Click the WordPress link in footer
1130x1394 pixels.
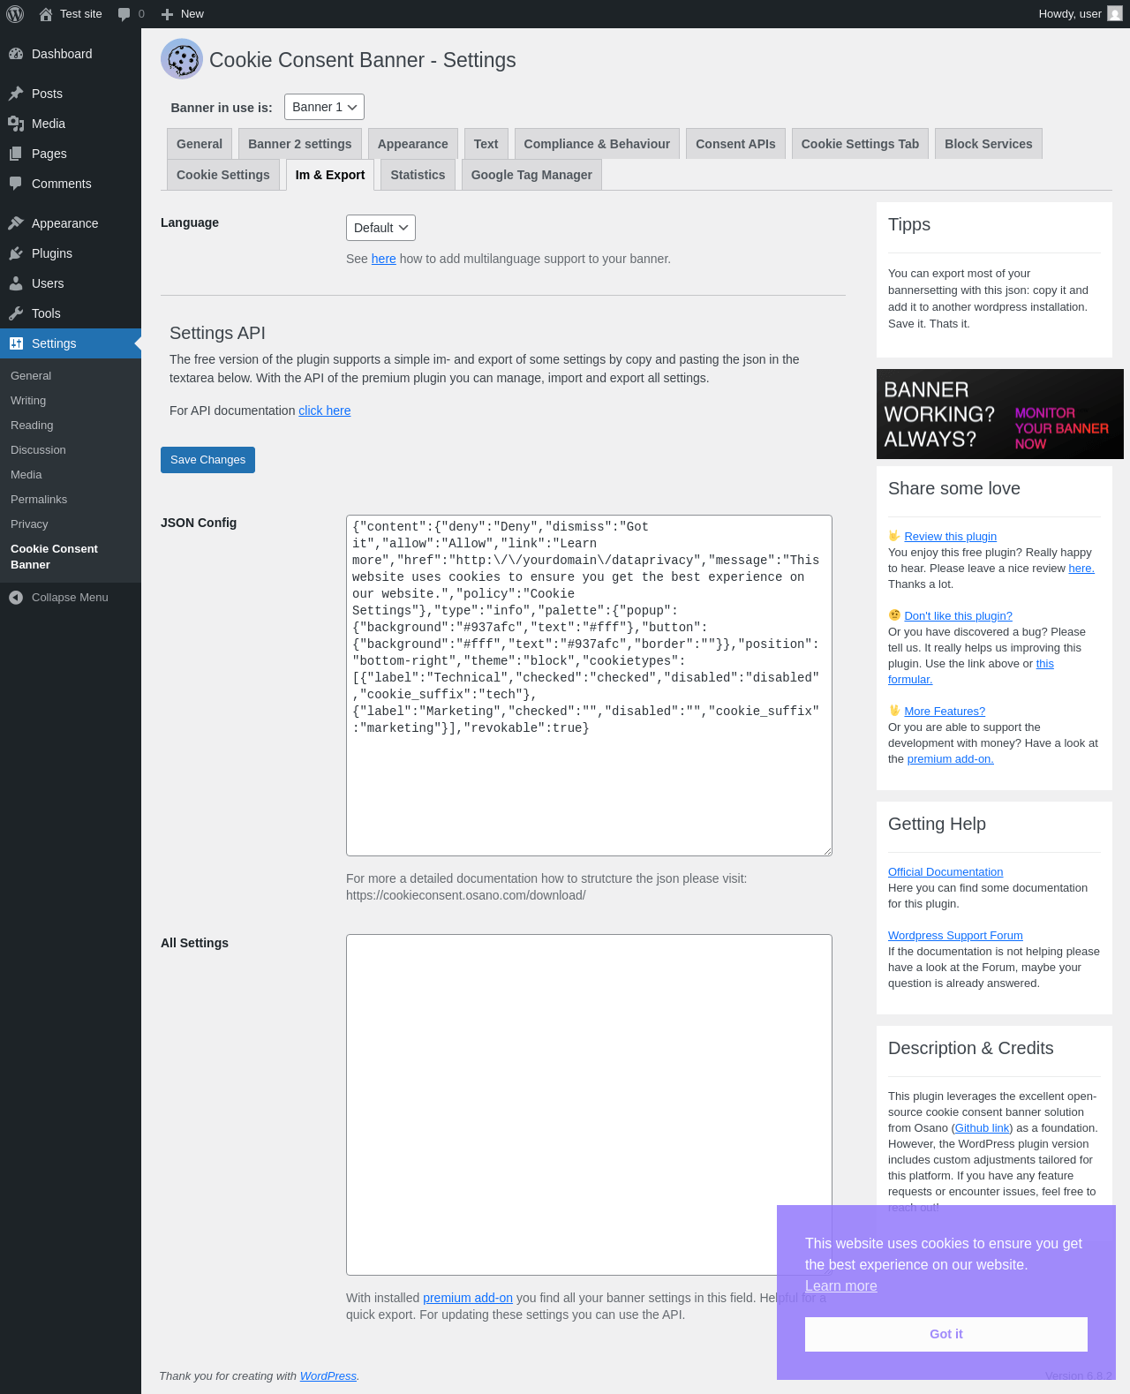tap(328, 1375)
